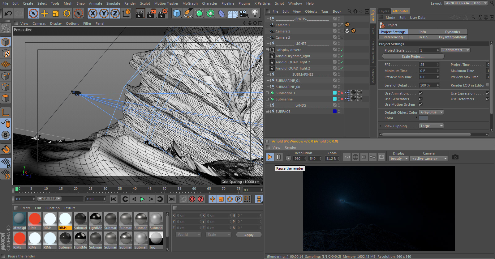Select the Rotate tool
This screenshot has height=259, width=495.
[67, 13]
